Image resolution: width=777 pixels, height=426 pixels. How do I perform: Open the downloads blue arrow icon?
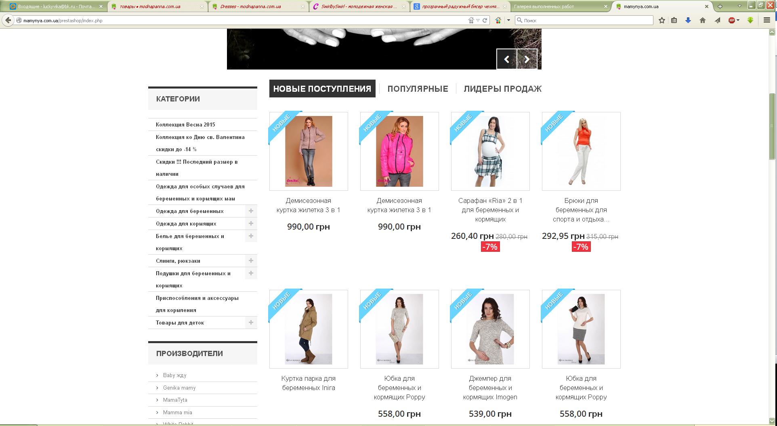click(x=688, y=20)
